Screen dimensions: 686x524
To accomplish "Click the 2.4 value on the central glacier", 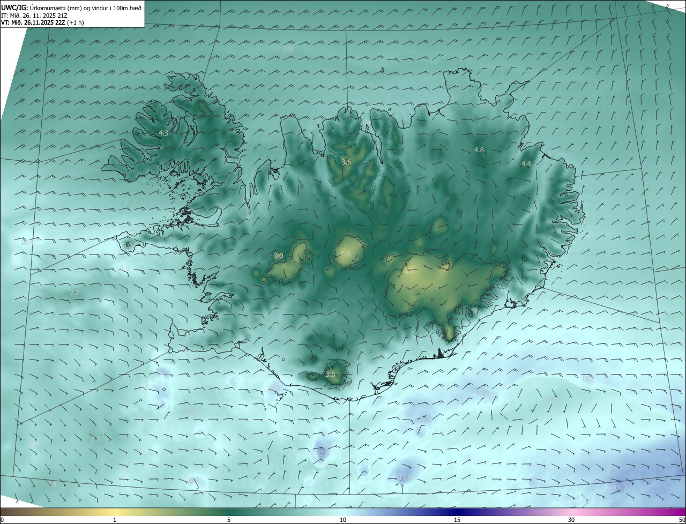I will coord(345,253).
